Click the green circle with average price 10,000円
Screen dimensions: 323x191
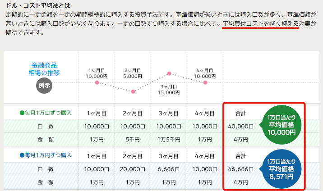coord(281,125)
